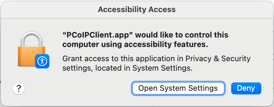Click the silver shackle of the padlock
This screenshot has height=107, width=274.
coord(32,39)
